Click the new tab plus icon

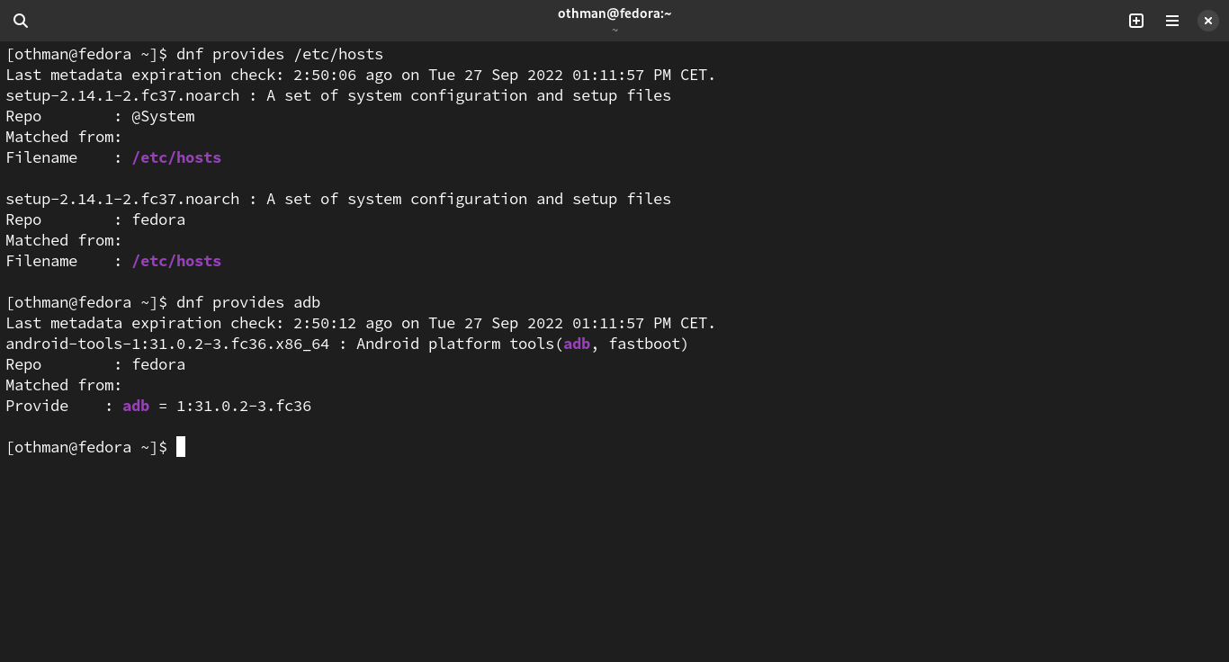(x=1136, y=21)
